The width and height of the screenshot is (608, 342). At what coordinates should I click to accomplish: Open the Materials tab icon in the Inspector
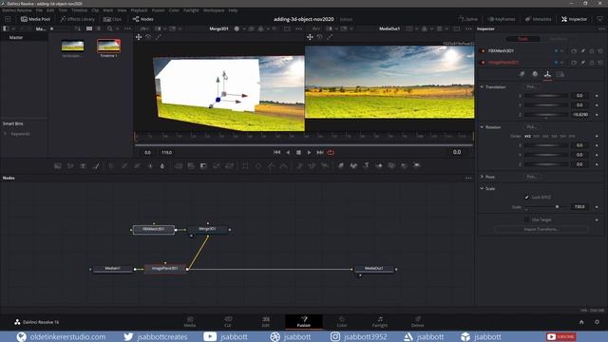535,74
